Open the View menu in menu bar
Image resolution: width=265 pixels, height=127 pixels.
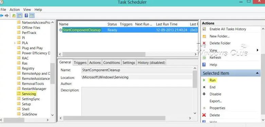(x=27, y=10)
